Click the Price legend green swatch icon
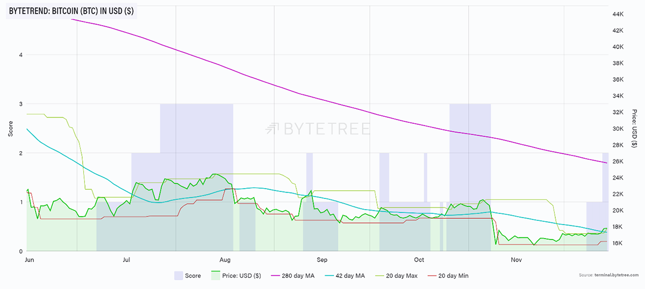The height and width of the screenshot is (289, 645). tap(216, 276)
